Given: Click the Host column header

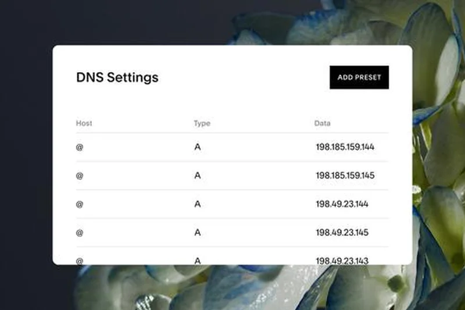Looking at the screenshot, I should 84,123.
